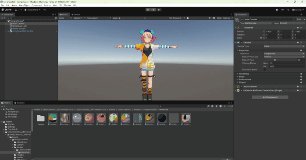Disable the Audio Listener checkbox

pos(242,87)
